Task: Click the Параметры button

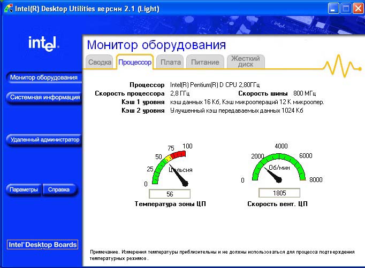Action: click(x=24, y=190)
